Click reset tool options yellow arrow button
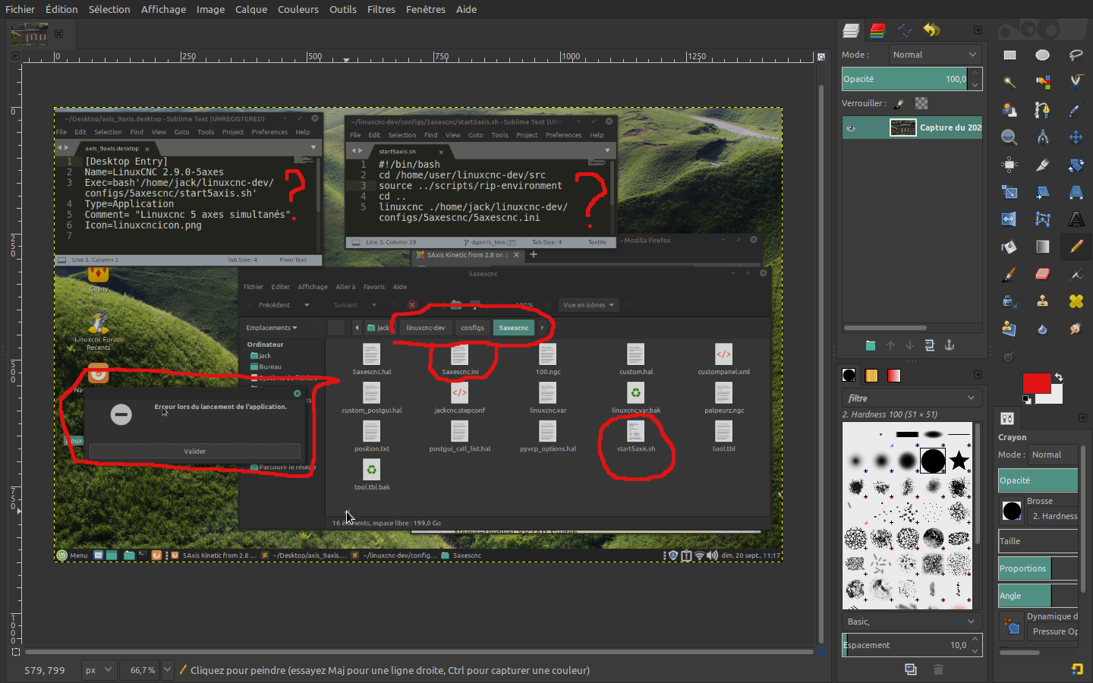The width and height of the screenshot is (1093, 683). point(1077,669)
